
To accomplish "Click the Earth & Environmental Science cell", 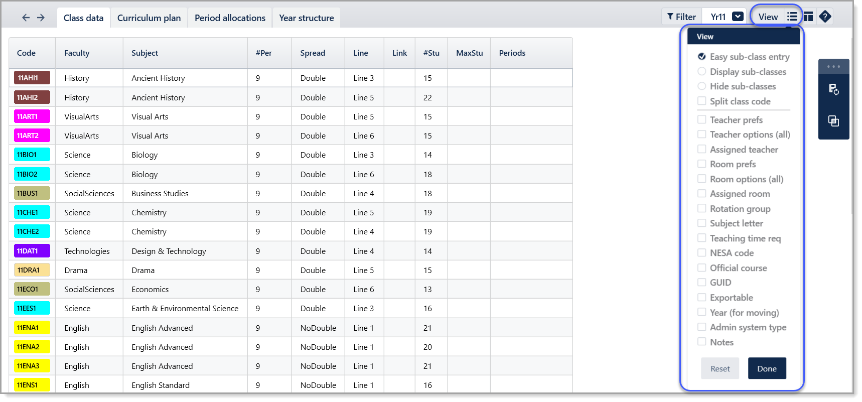I will [185, 308].
